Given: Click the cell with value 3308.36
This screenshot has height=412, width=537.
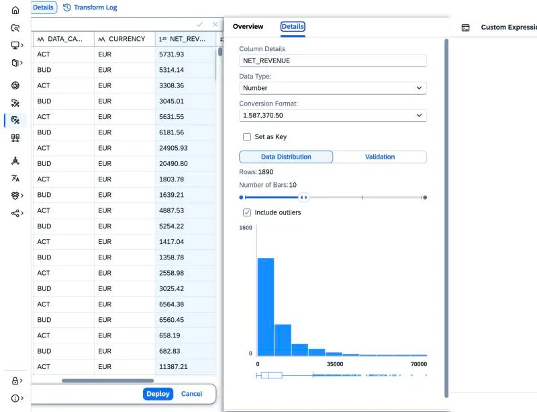Looking at the screenshot, I should click(185, 85).
